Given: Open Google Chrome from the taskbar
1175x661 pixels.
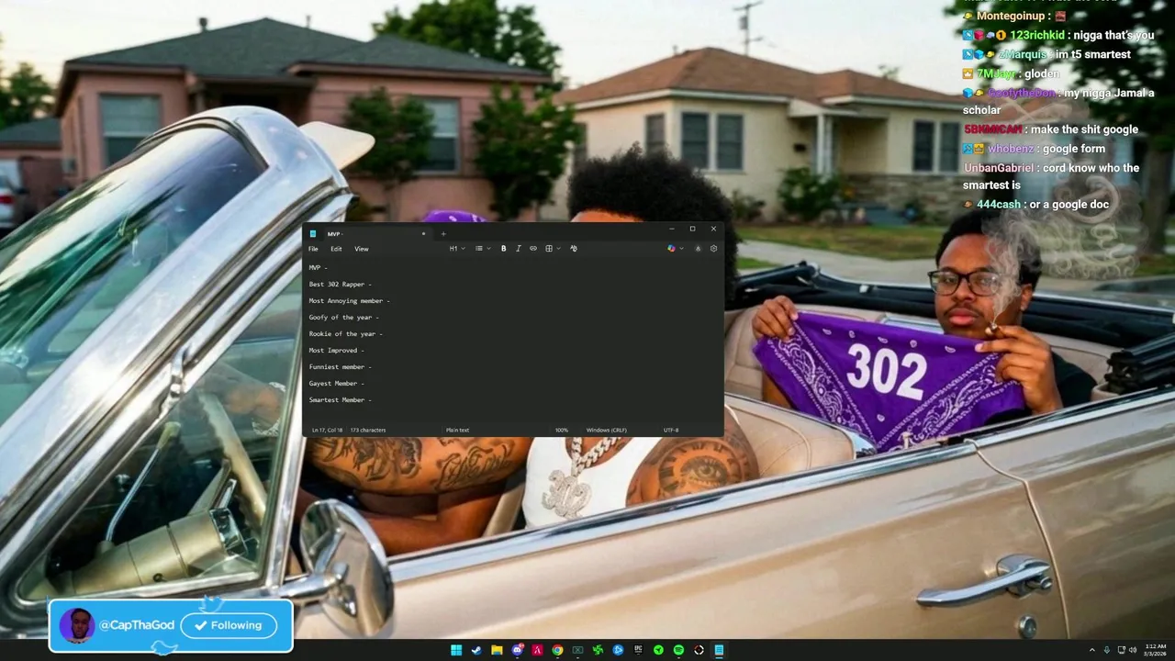Looking at the screenshot, I should pos(557,650).
